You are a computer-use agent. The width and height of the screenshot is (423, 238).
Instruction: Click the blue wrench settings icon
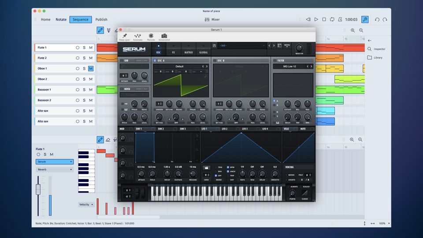[365, 19]
